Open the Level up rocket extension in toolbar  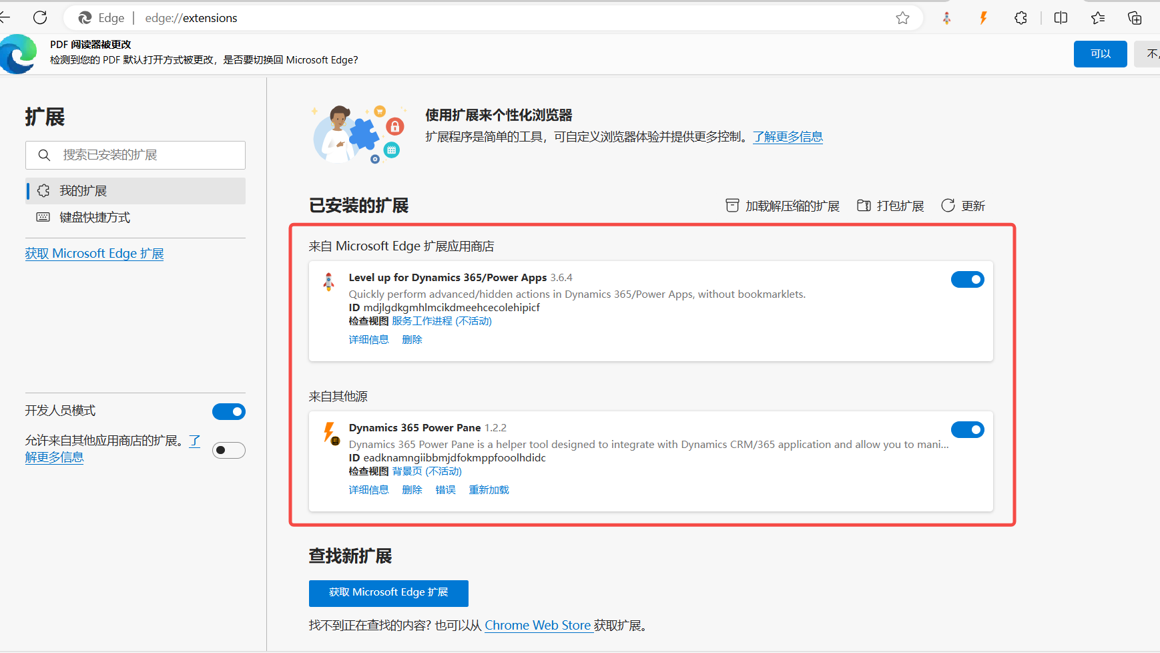(946, 18)
